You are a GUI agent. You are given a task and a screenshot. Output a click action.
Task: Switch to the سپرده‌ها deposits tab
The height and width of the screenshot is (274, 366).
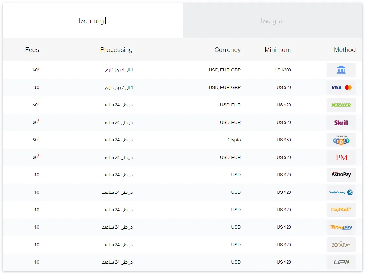272,21
